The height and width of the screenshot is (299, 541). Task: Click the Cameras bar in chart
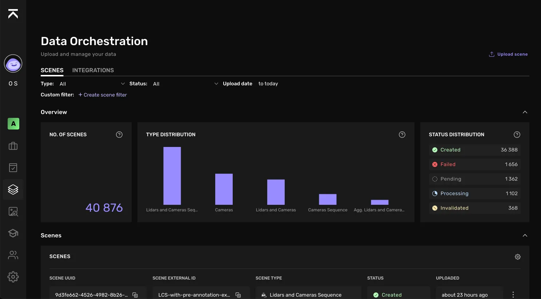(224, 189)
